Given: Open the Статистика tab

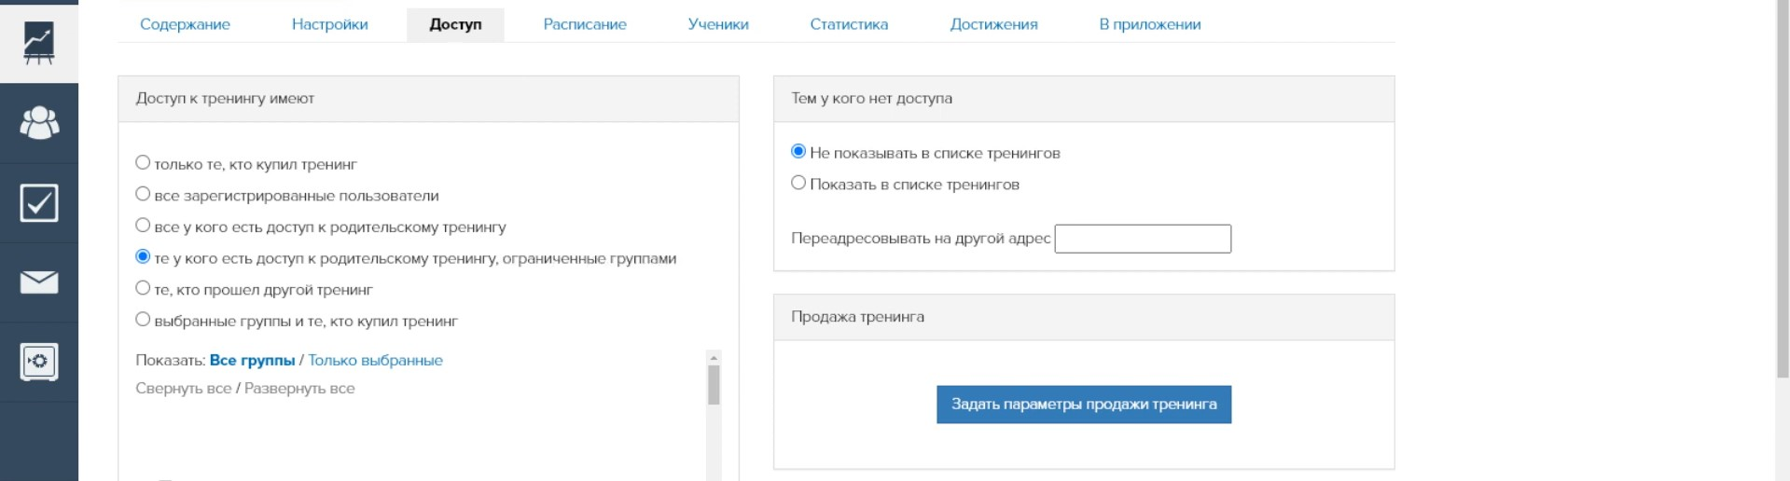Looking at the screenshot, I should coord(849,24).
